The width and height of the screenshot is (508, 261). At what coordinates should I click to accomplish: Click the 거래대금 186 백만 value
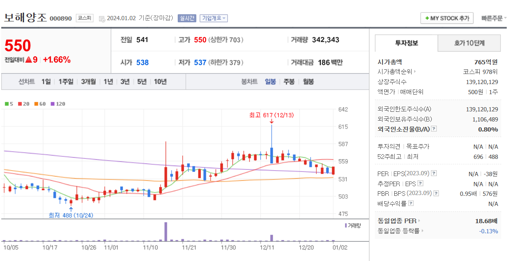coord(330,63)
